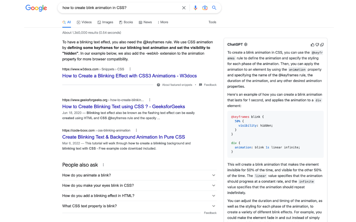
Task: Open the W3docs Blinking Effect result link
Action: tap(129, 76)
